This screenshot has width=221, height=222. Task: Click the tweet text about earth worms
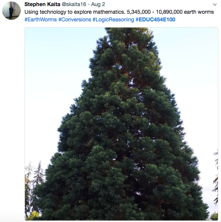(x=119, y=12)
